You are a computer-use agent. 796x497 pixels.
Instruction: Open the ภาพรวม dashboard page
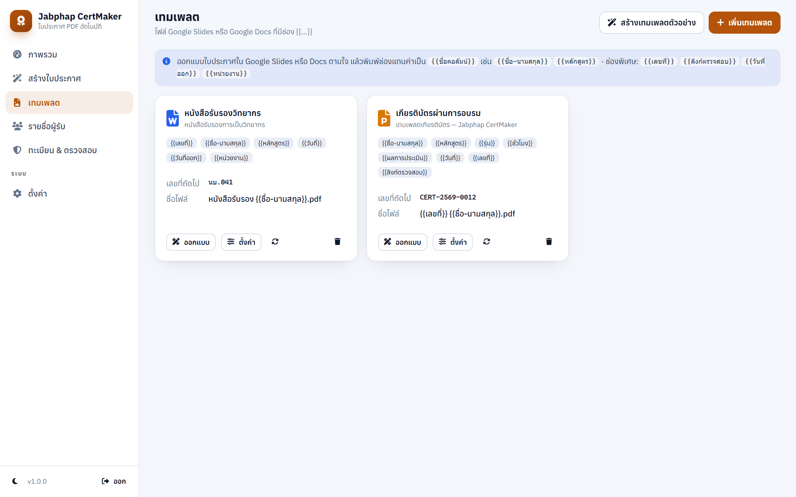click(69, 54)
